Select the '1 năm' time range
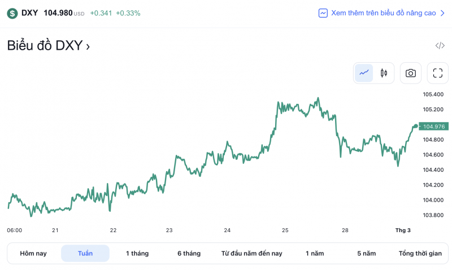Screen dimensions: 452x270 [315, 254]
